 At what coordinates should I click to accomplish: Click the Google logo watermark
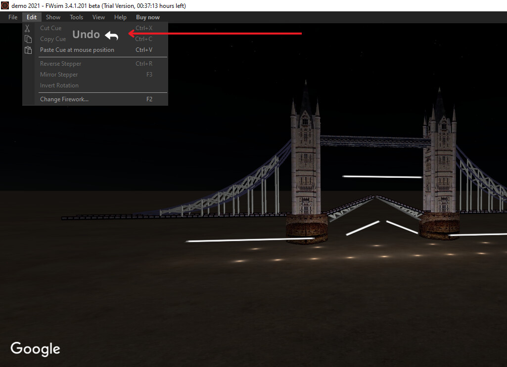[x=35, y=349]
